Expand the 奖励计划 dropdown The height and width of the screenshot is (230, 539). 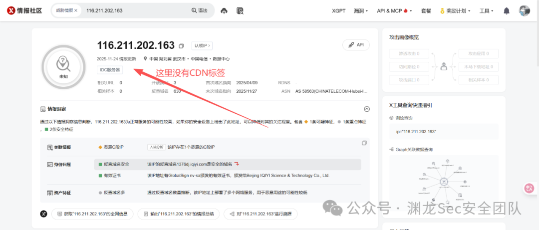[455, 10]
